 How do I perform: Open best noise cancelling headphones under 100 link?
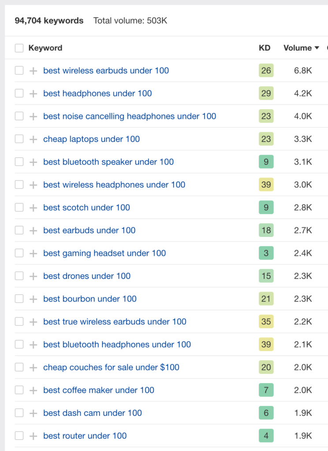(x=130, y=116)
